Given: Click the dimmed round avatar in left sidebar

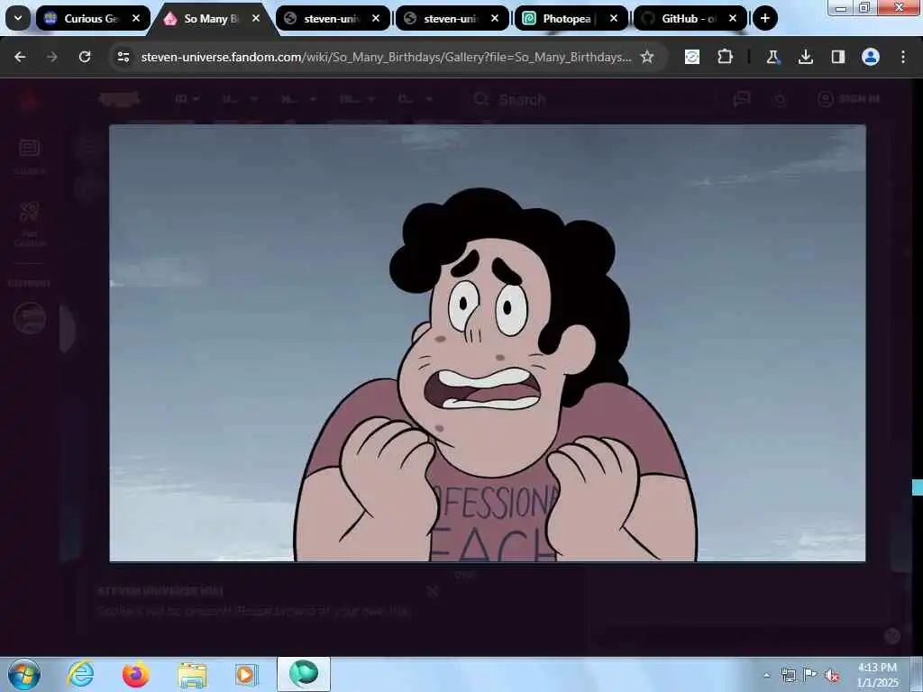Looking at the screenshot, I should (x=30, y=318).
